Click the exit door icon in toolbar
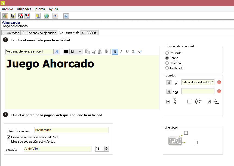This screenshot has width=234, height=166. tap(5, 16)
